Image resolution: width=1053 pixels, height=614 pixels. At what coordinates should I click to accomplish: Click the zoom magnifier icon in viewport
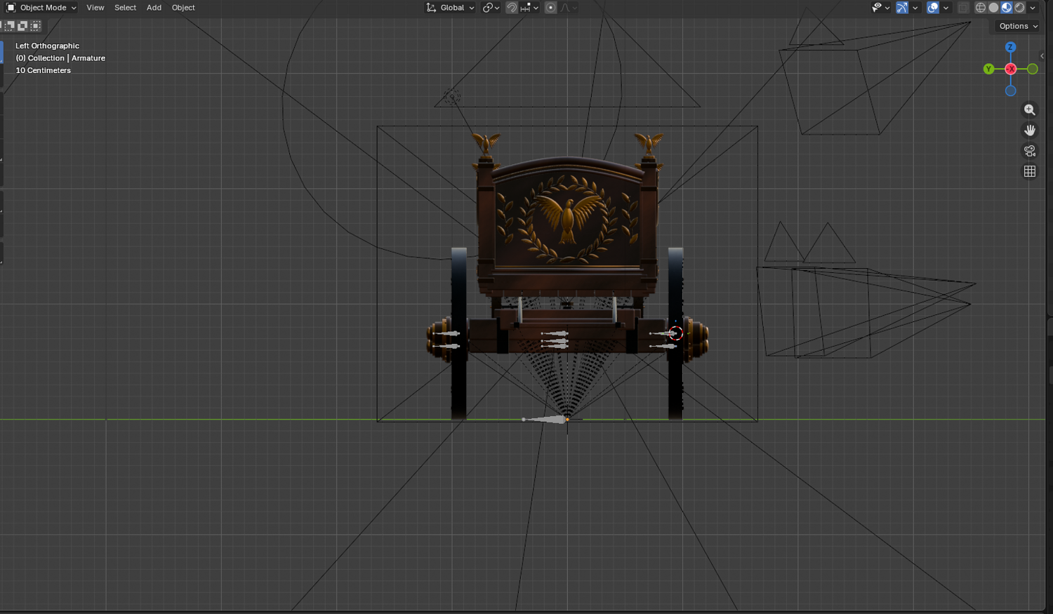[x=1030, y=110]
